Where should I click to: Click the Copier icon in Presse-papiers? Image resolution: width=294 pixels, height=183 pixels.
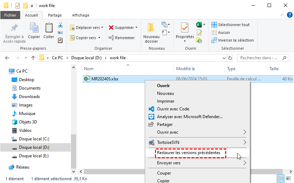34,28
